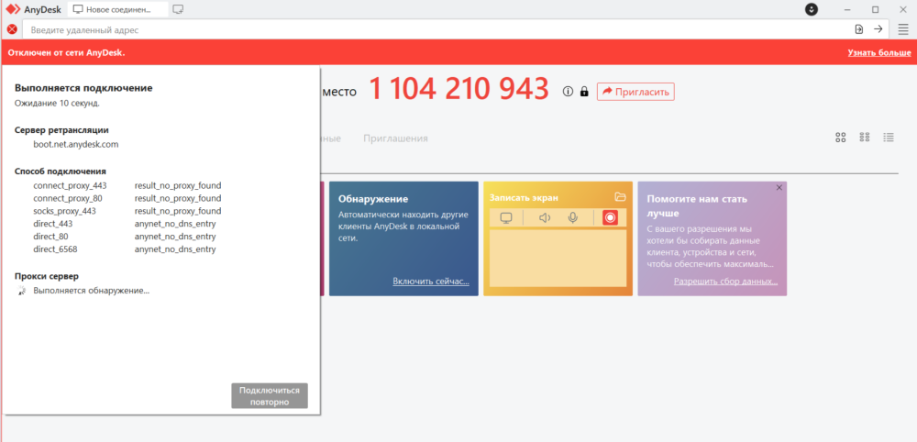The width and height of the screenshot is (917, 442).
Task: Open the hamburger main menu
Action: (x=903, y=29)
